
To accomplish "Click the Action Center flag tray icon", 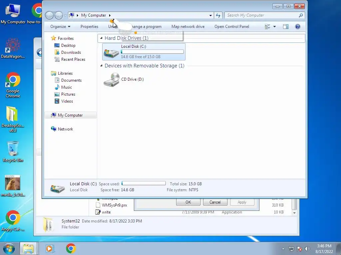I will click(299, 249).
